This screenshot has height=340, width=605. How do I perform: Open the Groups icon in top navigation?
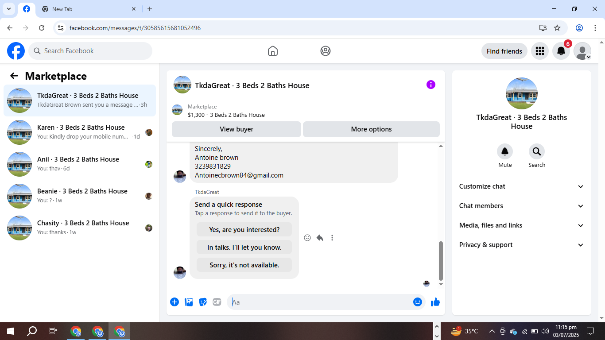point(326,51)
